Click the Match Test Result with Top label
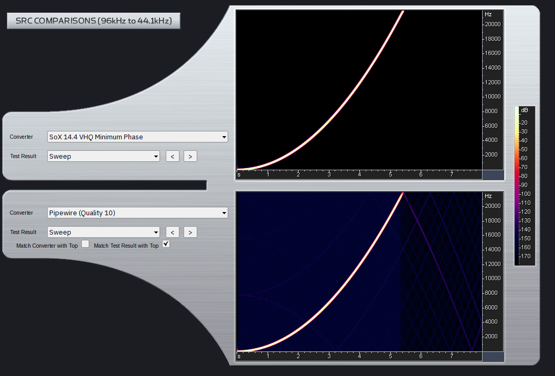Image resolution: width=555 pixels, height=376 pixels. (x=126, y=246)
